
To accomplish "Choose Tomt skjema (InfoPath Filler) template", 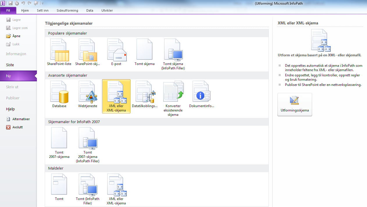I will click(173, 55).
